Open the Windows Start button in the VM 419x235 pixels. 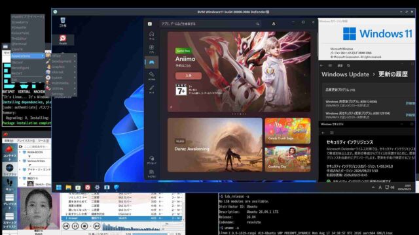pos(59,187)
